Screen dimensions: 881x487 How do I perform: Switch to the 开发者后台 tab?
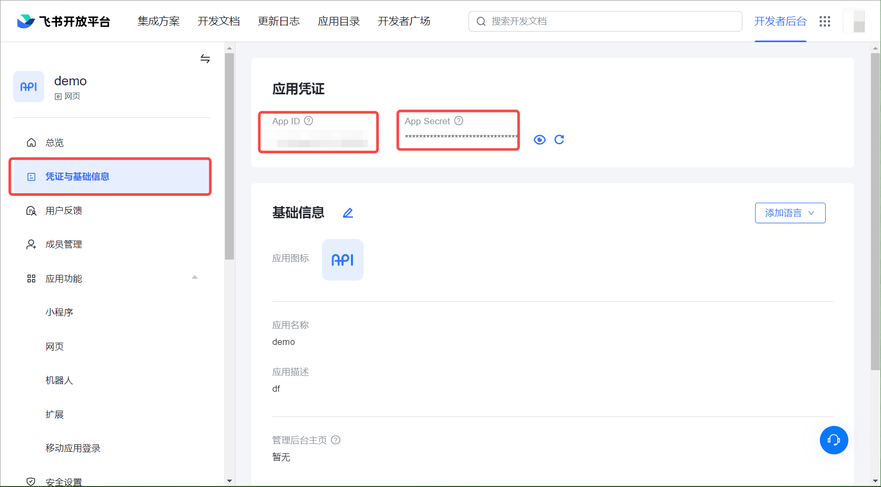coord(780,22)
